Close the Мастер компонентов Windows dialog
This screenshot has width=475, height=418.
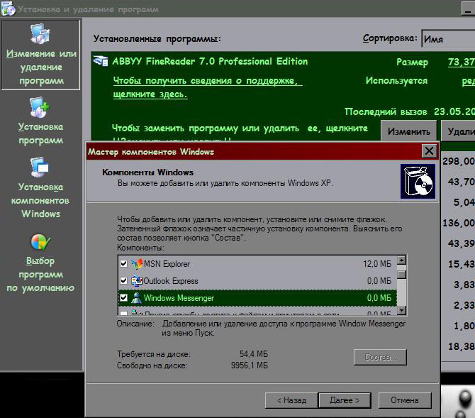tap(429, 150)
